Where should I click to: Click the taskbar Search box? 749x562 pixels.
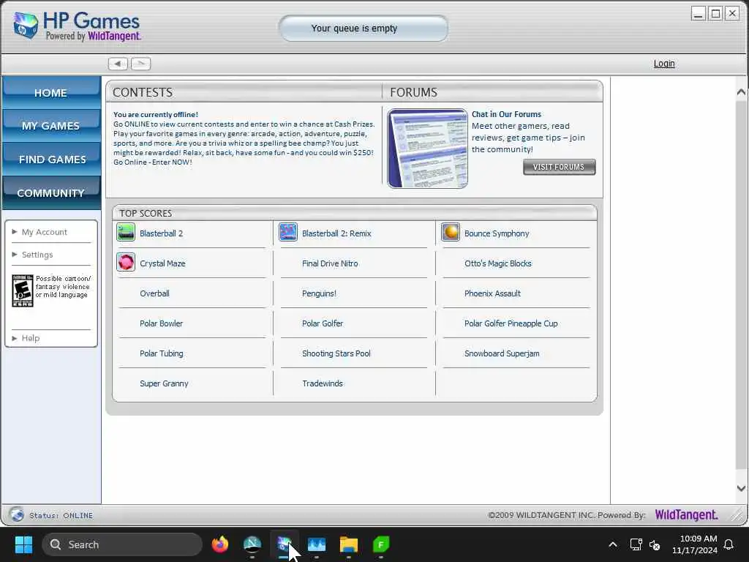[122, 544]
